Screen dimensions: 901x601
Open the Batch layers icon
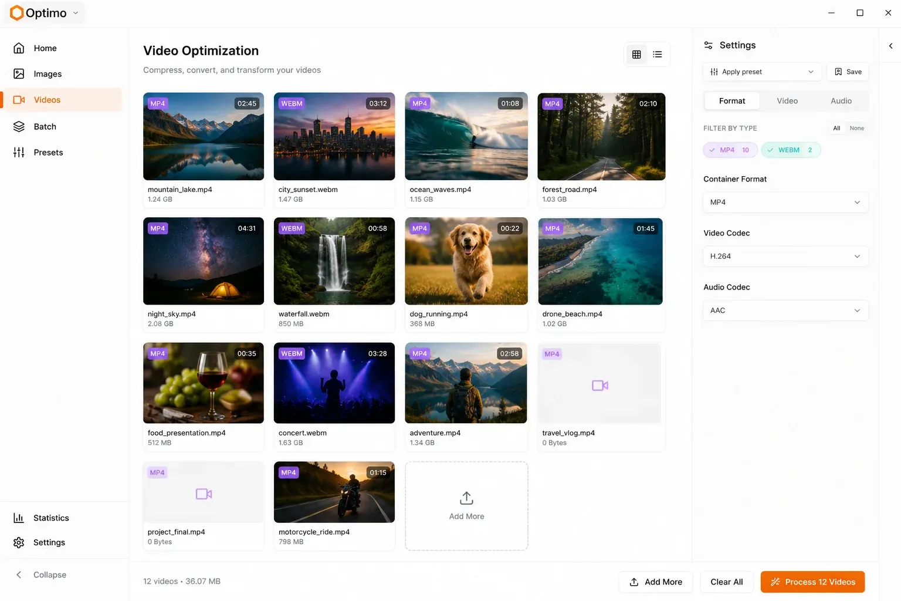pyautogui.click(x=19, y=126)
